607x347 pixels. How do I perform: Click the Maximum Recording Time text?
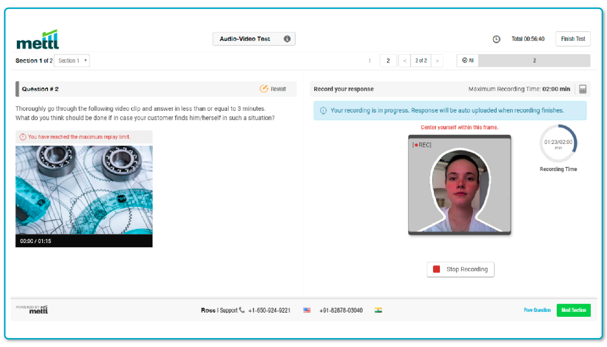coord(519,89)
